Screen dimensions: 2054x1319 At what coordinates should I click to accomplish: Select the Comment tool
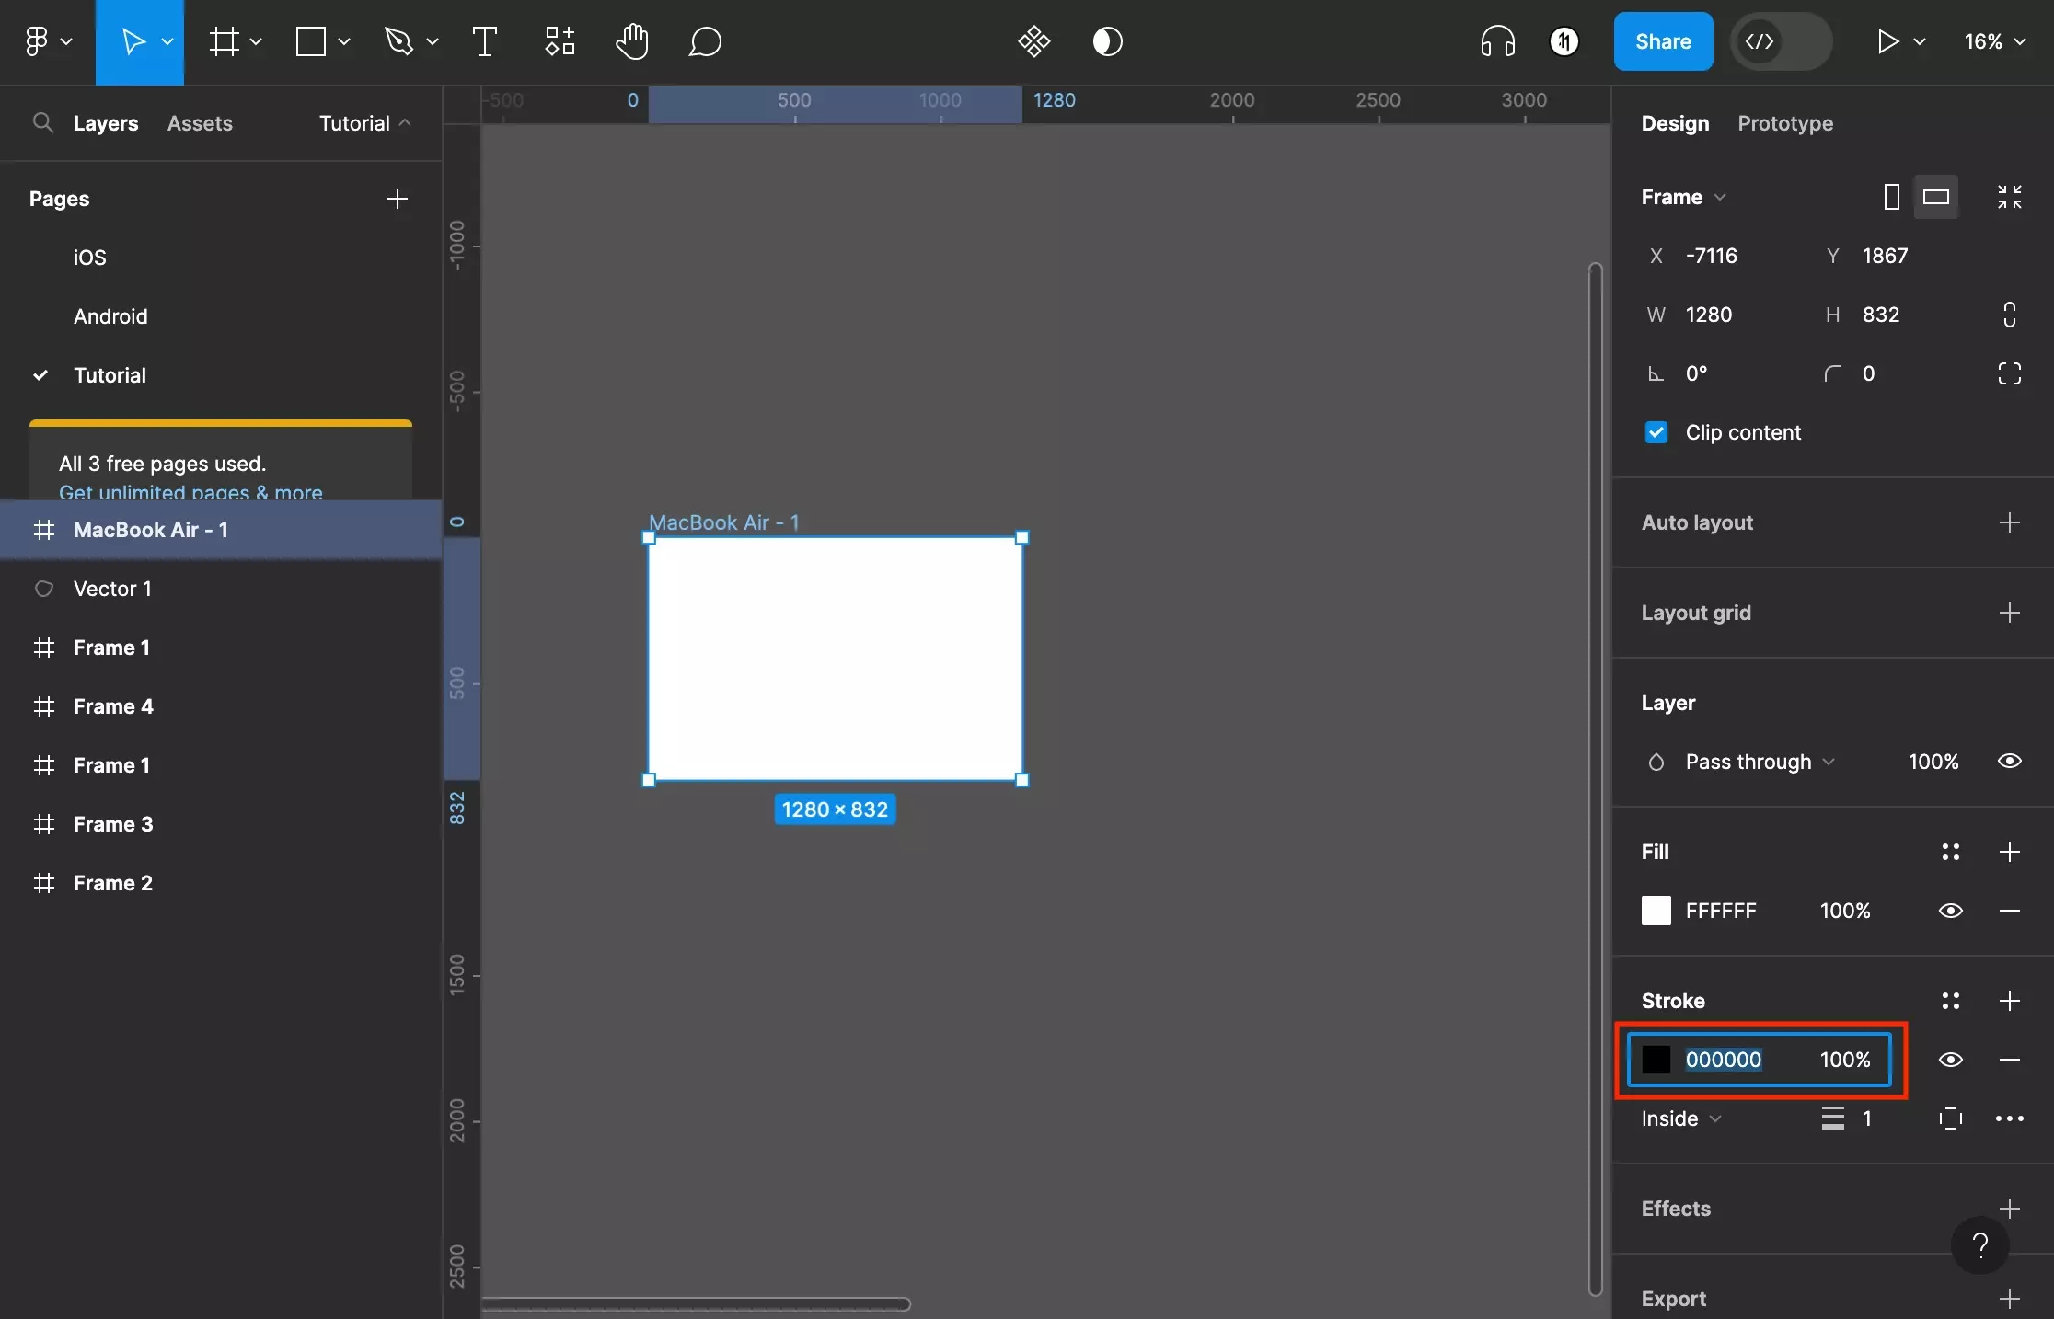(704, 40)
